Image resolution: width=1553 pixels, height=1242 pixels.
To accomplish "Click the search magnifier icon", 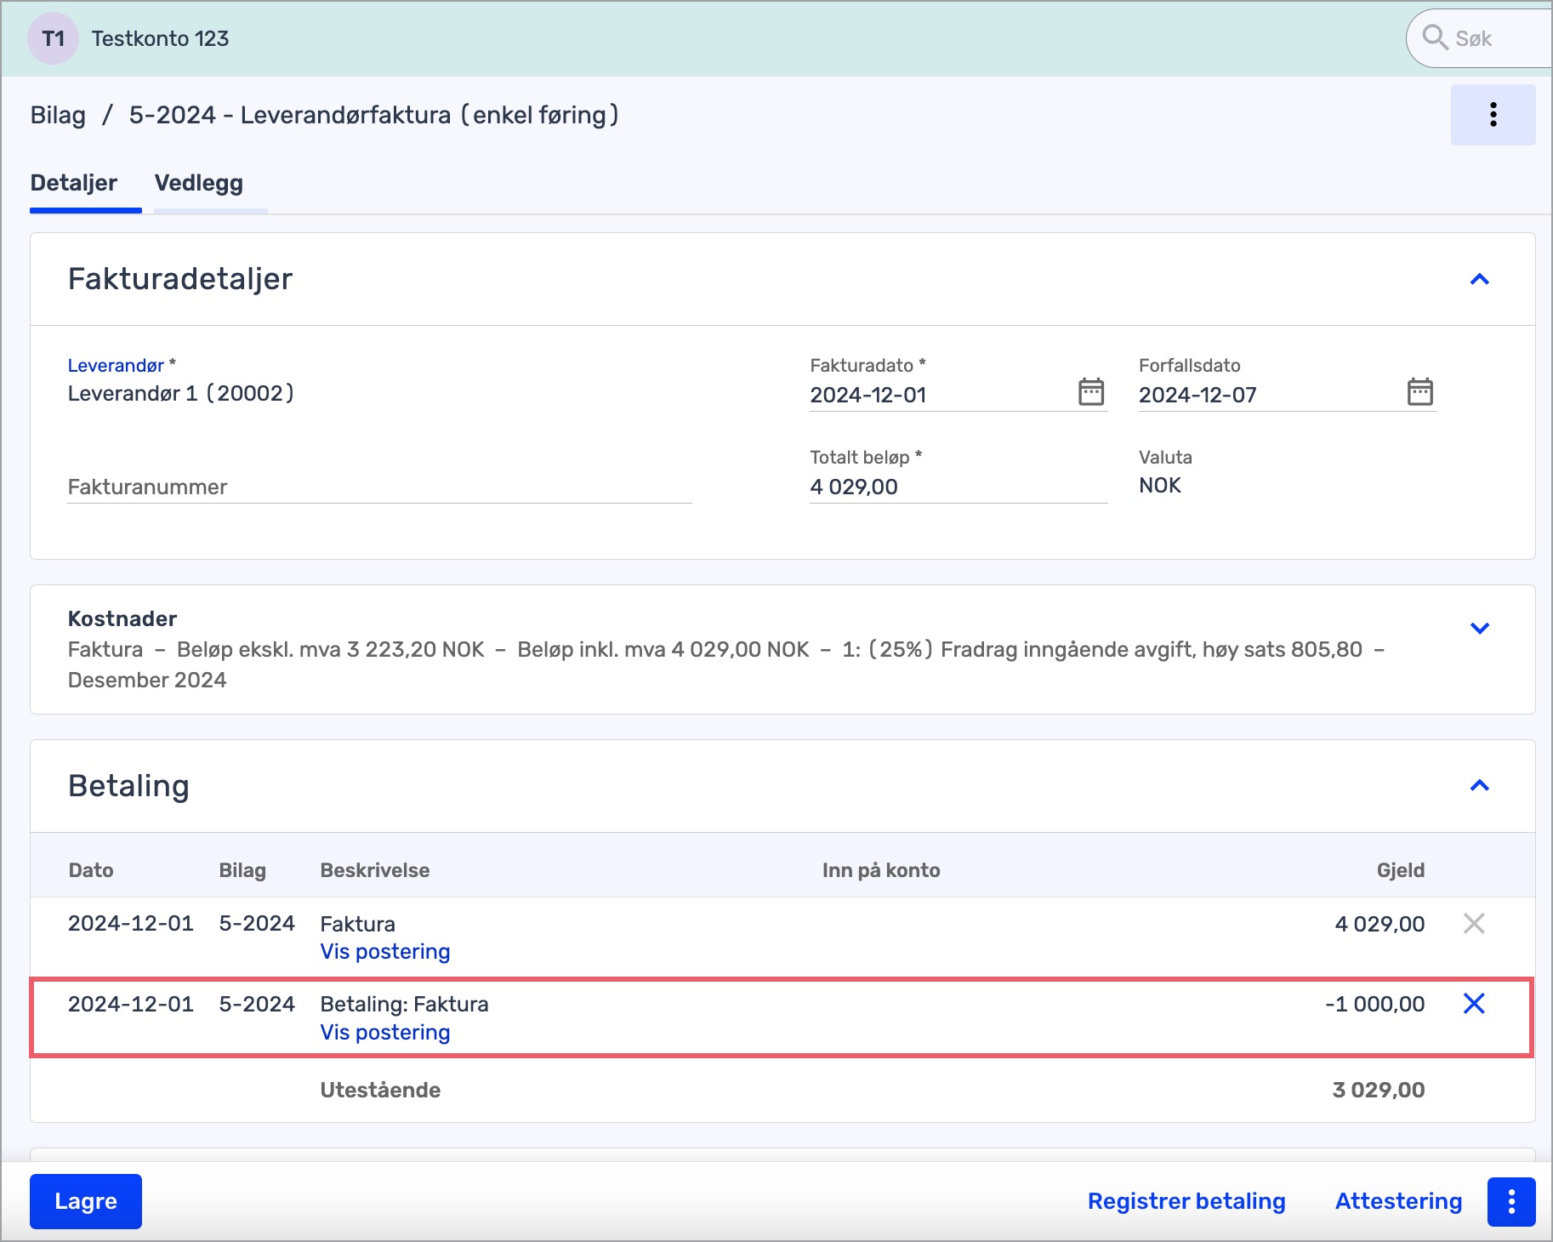I will pyautogui.click(x=1435, y=37).
